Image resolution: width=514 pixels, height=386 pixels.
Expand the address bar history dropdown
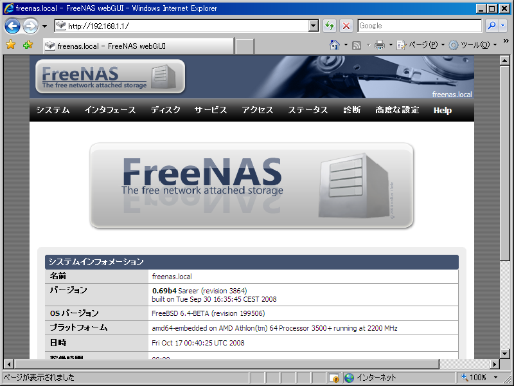click(314, 26)
